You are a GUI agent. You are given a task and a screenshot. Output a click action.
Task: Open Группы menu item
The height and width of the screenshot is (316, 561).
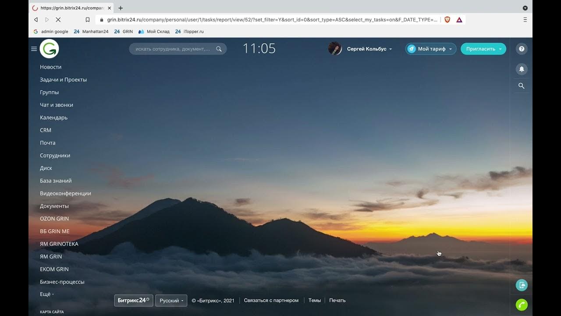(50, 93)
